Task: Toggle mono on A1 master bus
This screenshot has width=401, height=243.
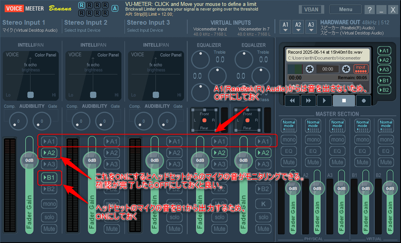Action: pos(289,140)
